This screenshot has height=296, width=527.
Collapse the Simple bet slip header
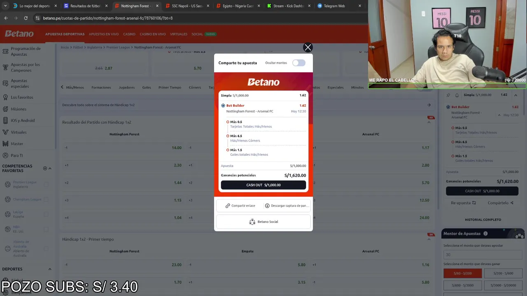515,95
